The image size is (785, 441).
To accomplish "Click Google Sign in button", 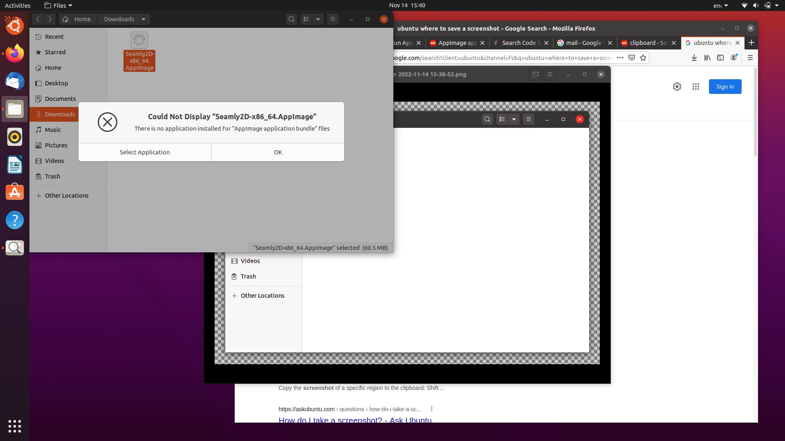I will (x=725, y=87).
